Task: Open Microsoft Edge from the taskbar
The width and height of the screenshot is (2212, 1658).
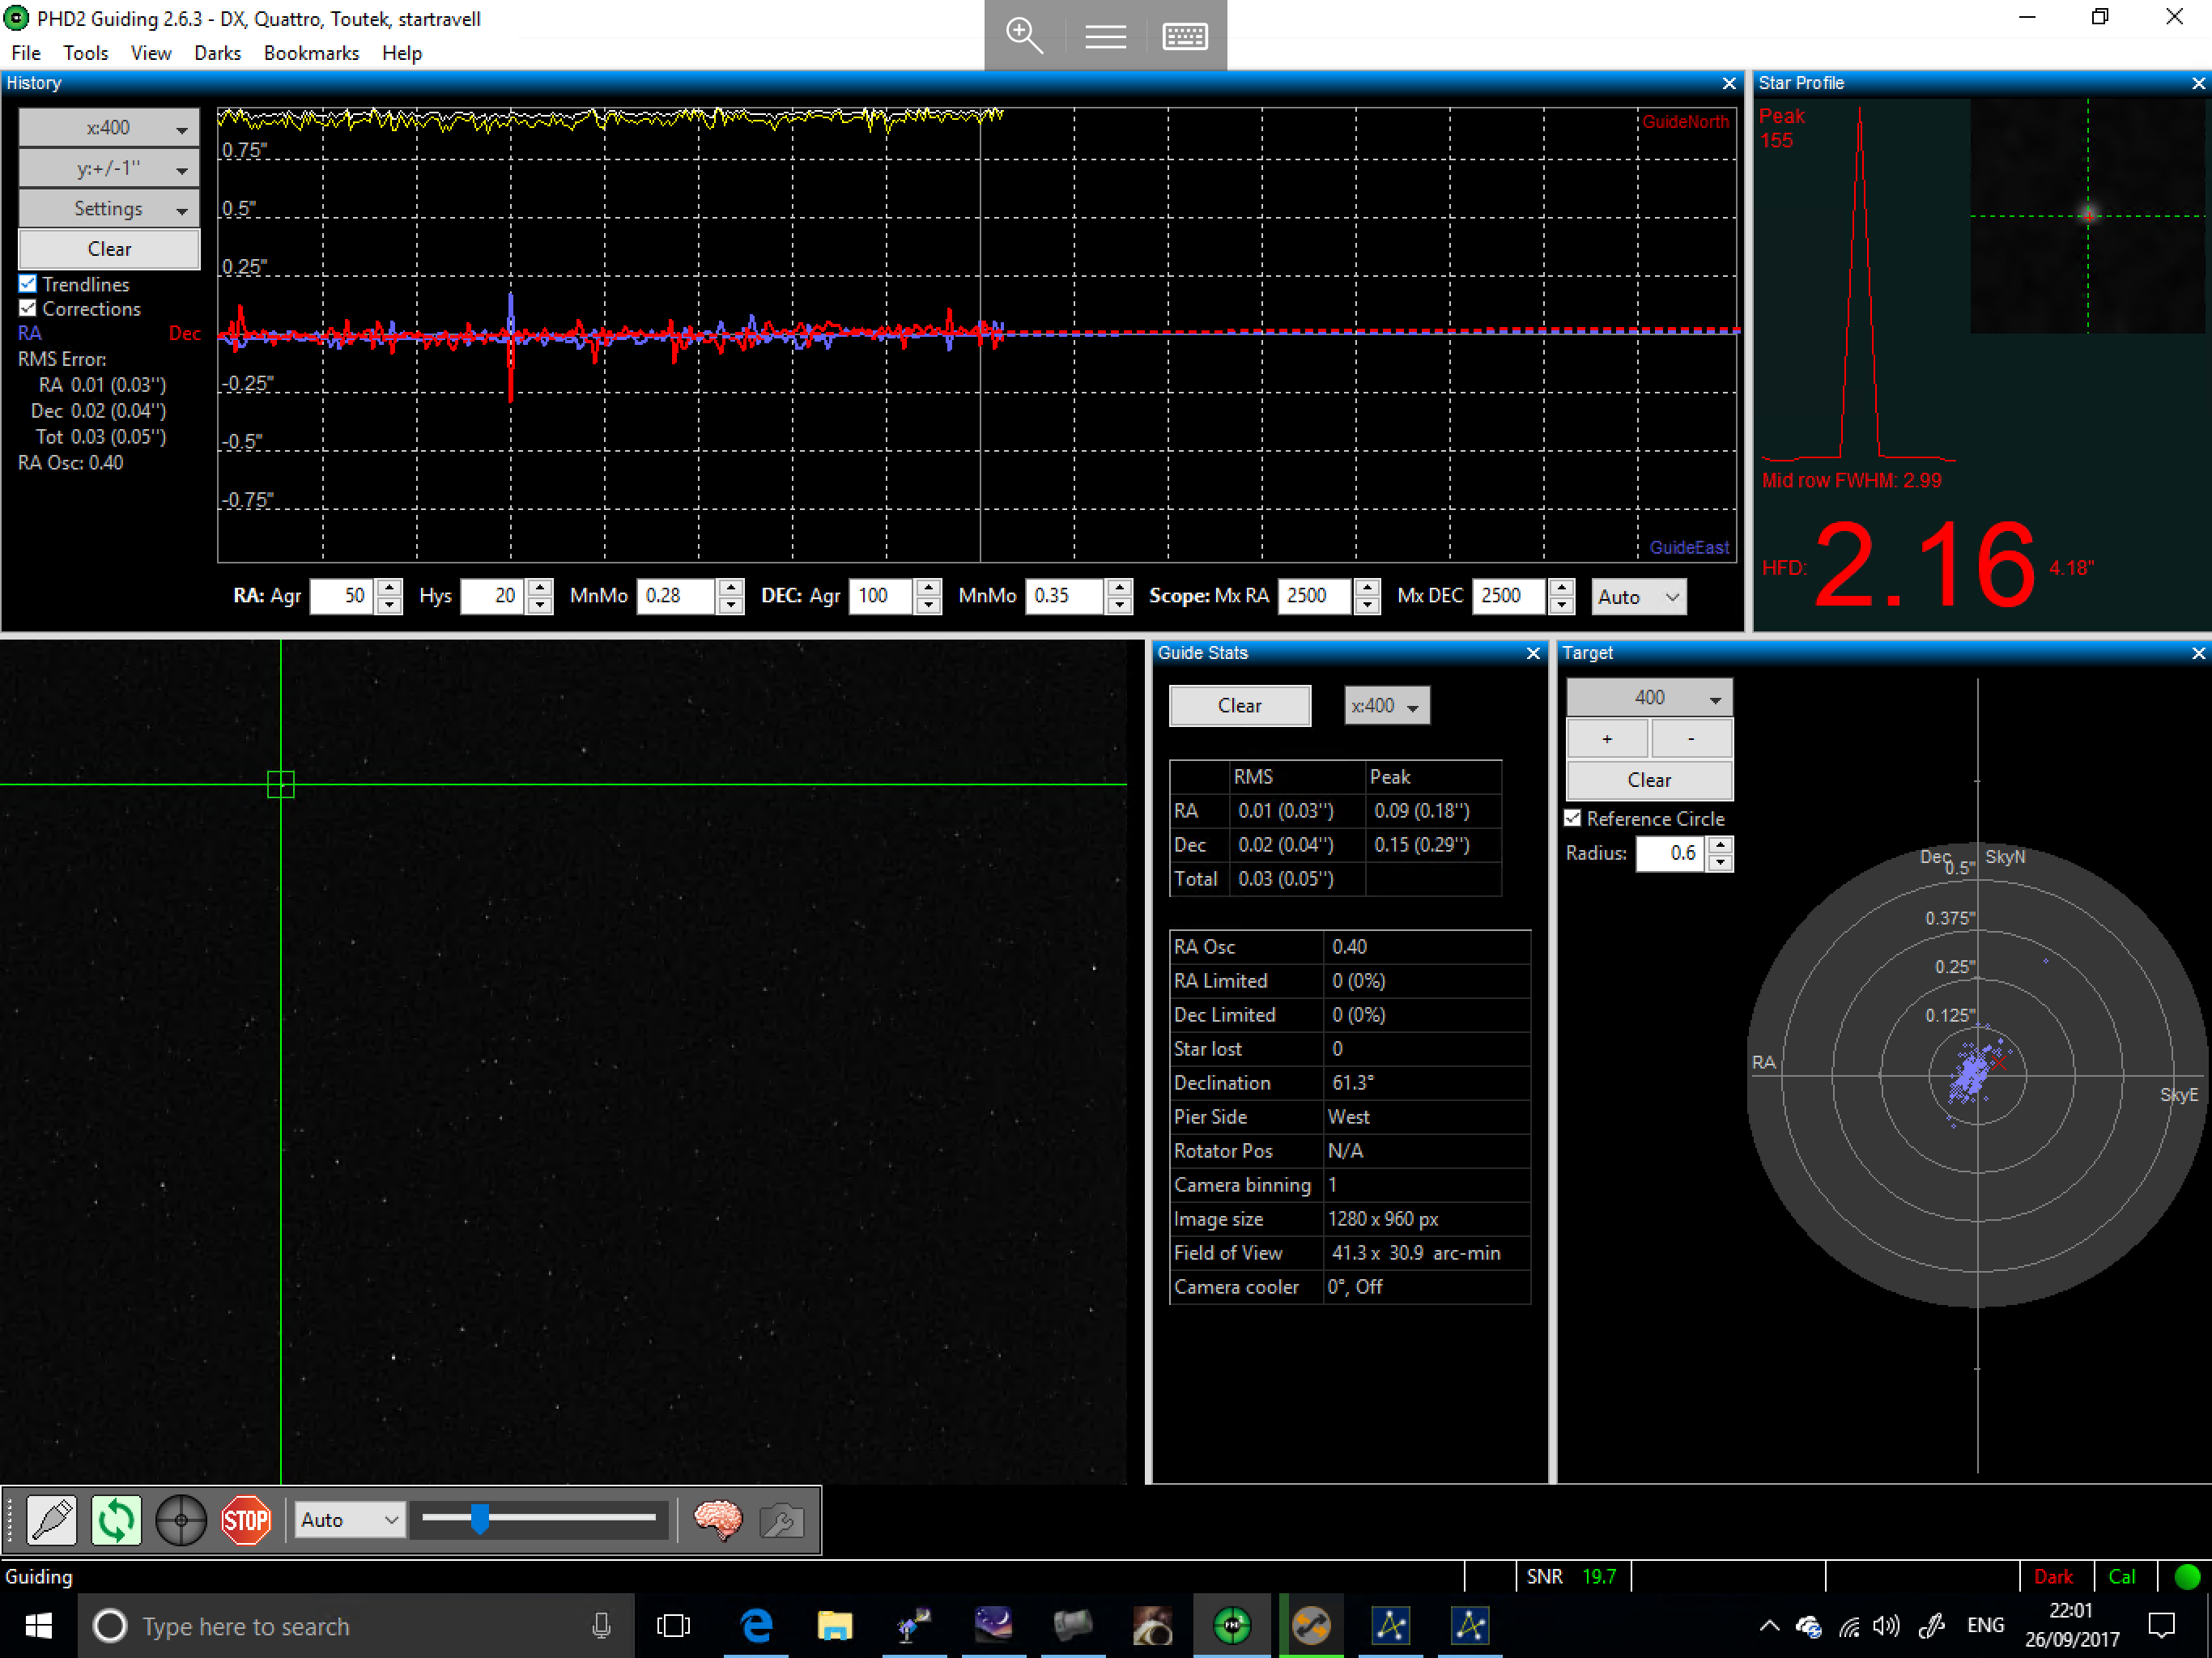Action: (x=756, y=1626)
